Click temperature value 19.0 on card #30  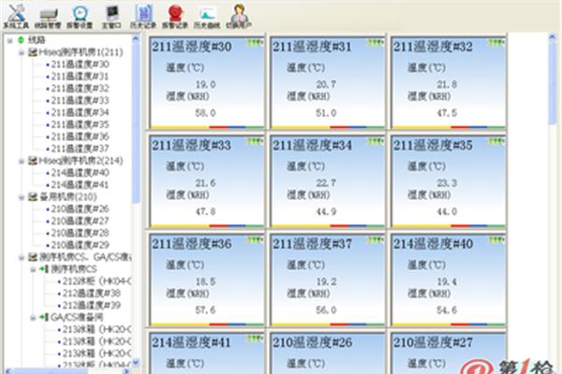(x=205, y=85)
